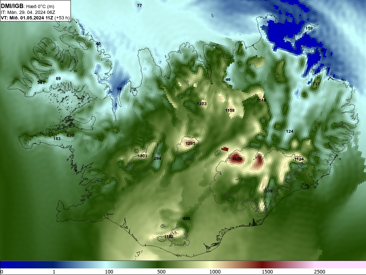Click the 309 label near the southeast coast
This screenshot has height=275, width=366.
click(269, 191)
